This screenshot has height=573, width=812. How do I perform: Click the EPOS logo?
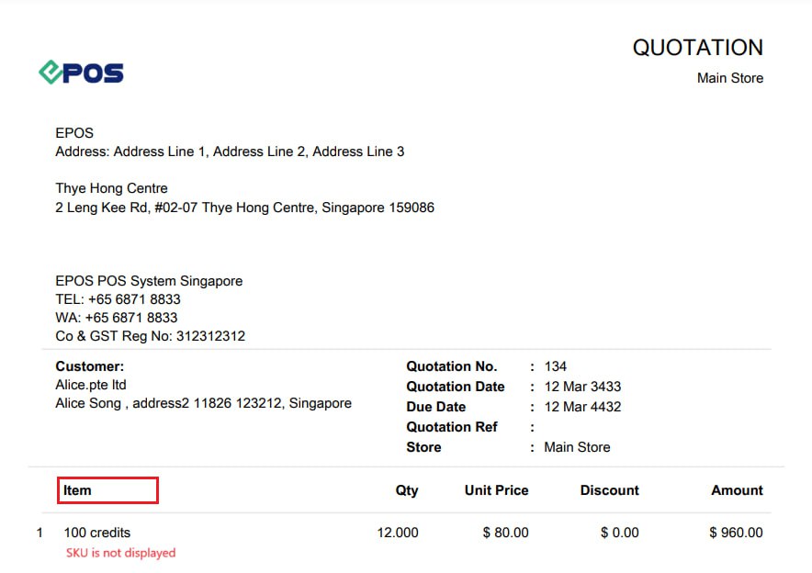82,73
